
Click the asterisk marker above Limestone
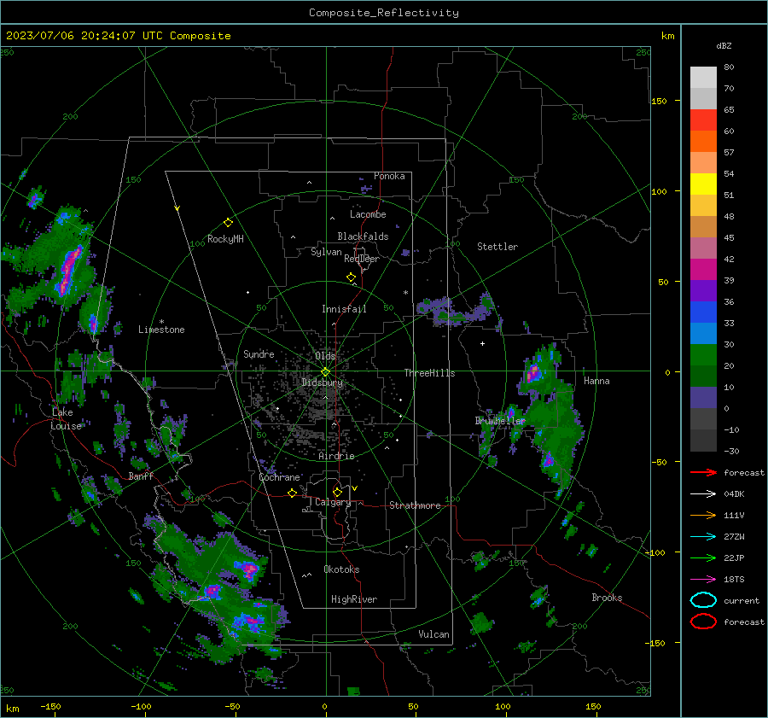click(161, 322)
